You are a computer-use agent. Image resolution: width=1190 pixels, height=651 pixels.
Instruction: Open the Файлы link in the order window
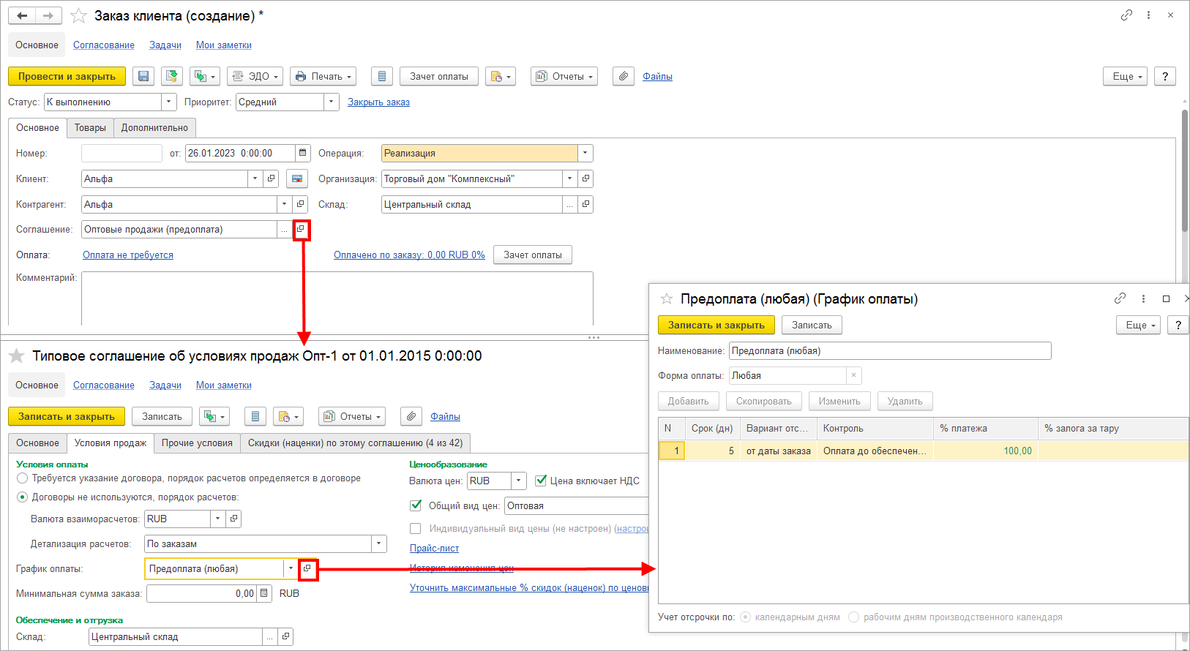click(657, 76)
